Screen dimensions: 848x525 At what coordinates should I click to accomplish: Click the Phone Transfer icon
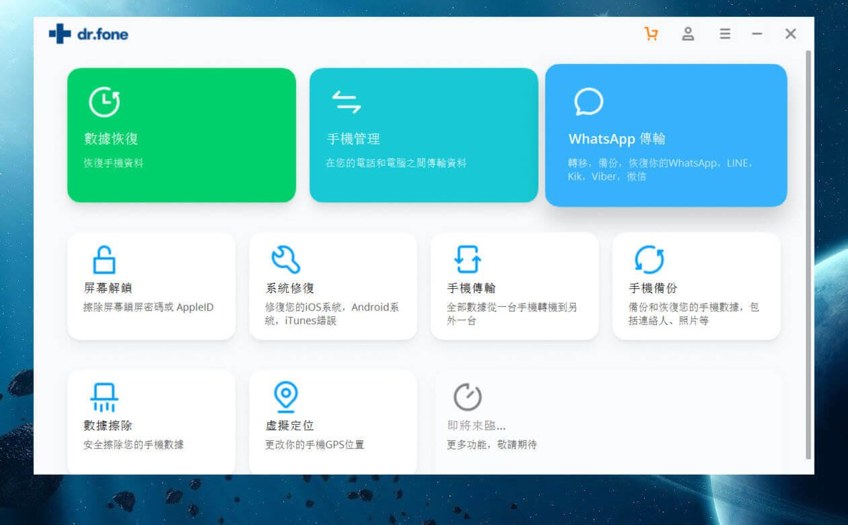[467, 259]
